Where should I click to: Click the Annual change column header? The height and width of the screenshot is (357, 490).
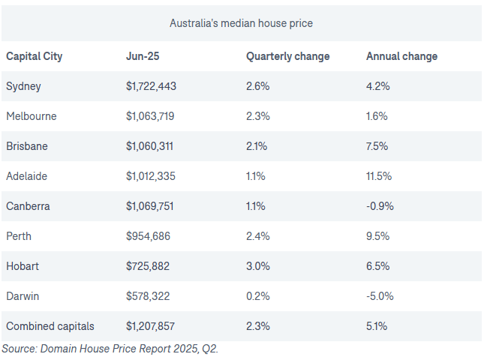tap(401, 56)
